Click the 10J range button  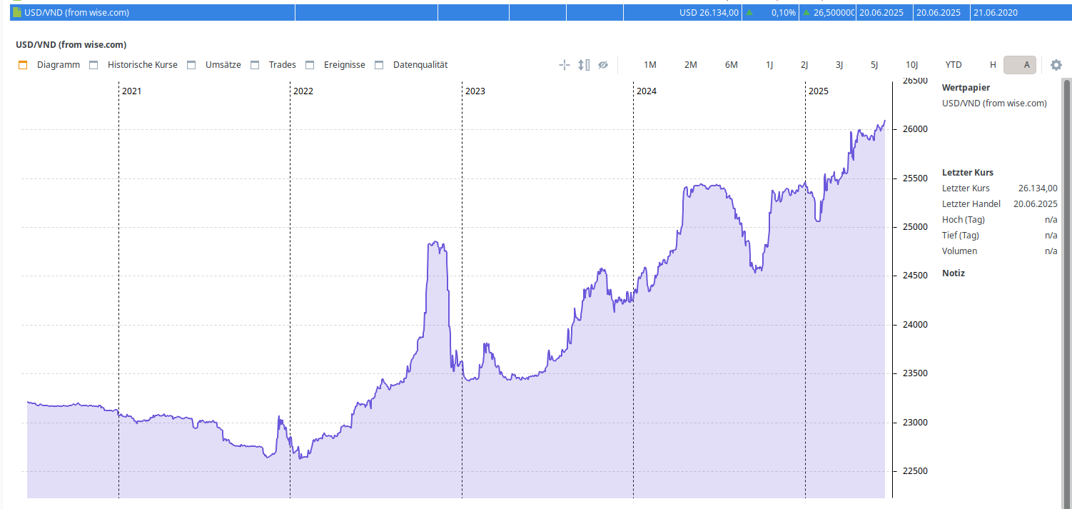[x=911, y=65]
